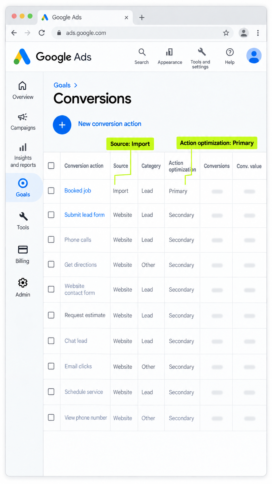Open Insights and reports in sidebar
272x484 pixels.
(23, 155)
